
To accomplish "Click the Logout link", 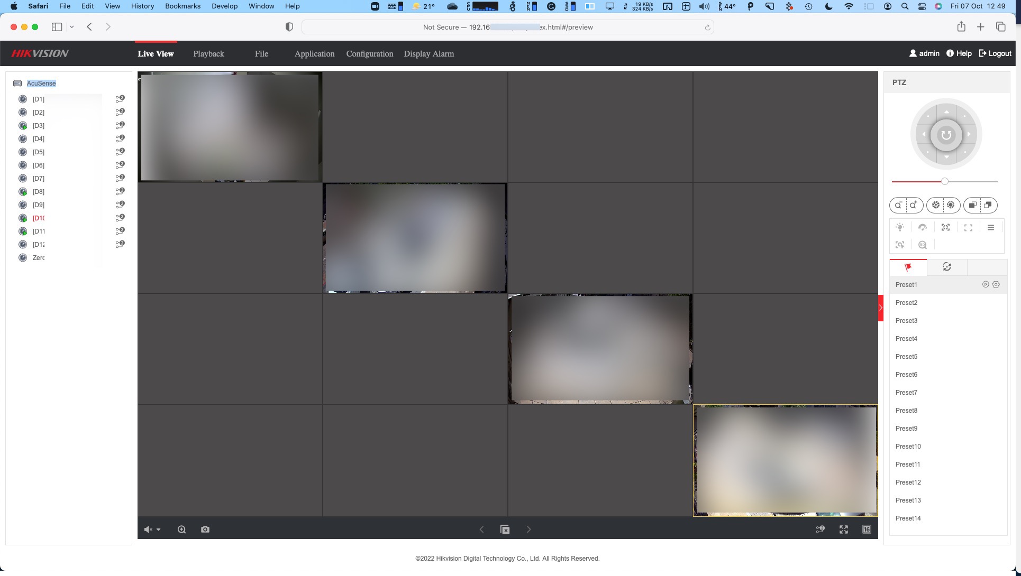I will [995, 53].
